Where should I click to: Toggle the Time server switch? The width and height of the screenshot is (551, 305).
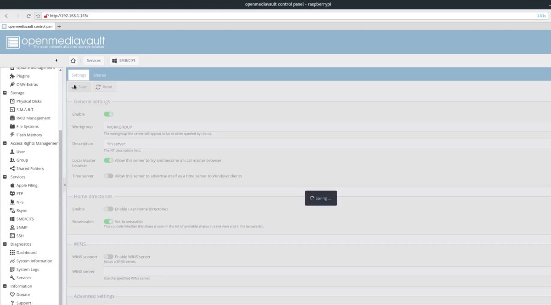pyautogui.click(x=108, y=176)
